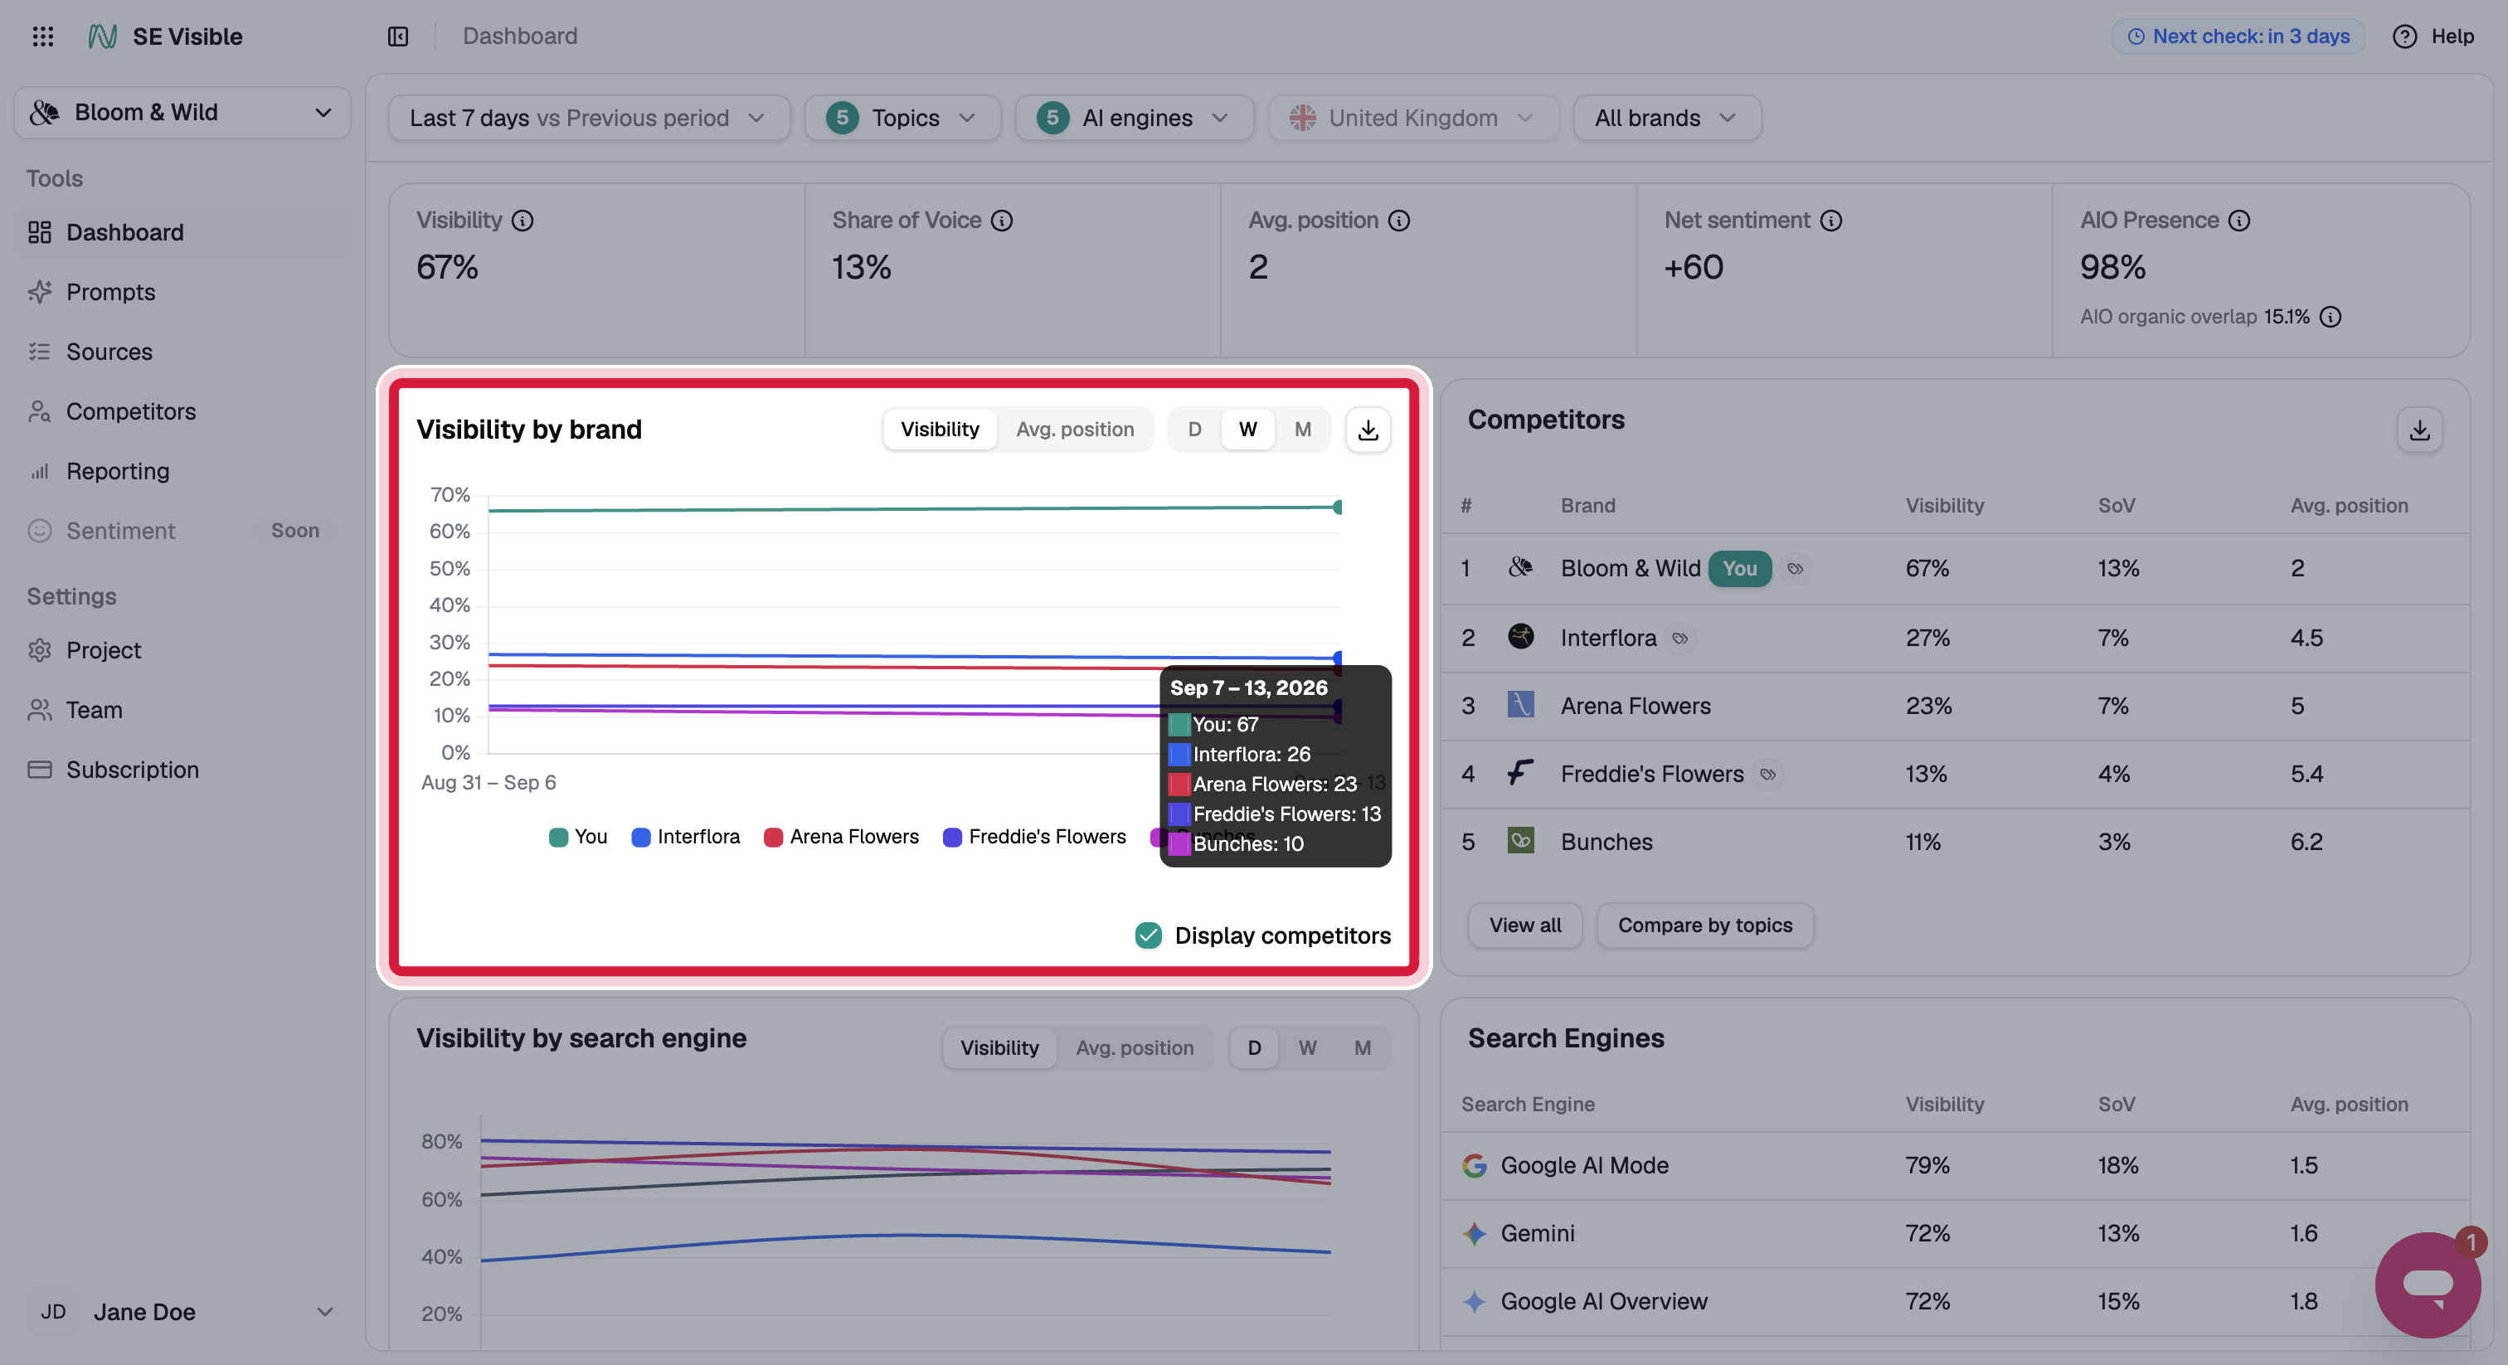2508x1365 pixels.
Task: Click Net sentiment info icon
Action: (x=1831, y=221)
